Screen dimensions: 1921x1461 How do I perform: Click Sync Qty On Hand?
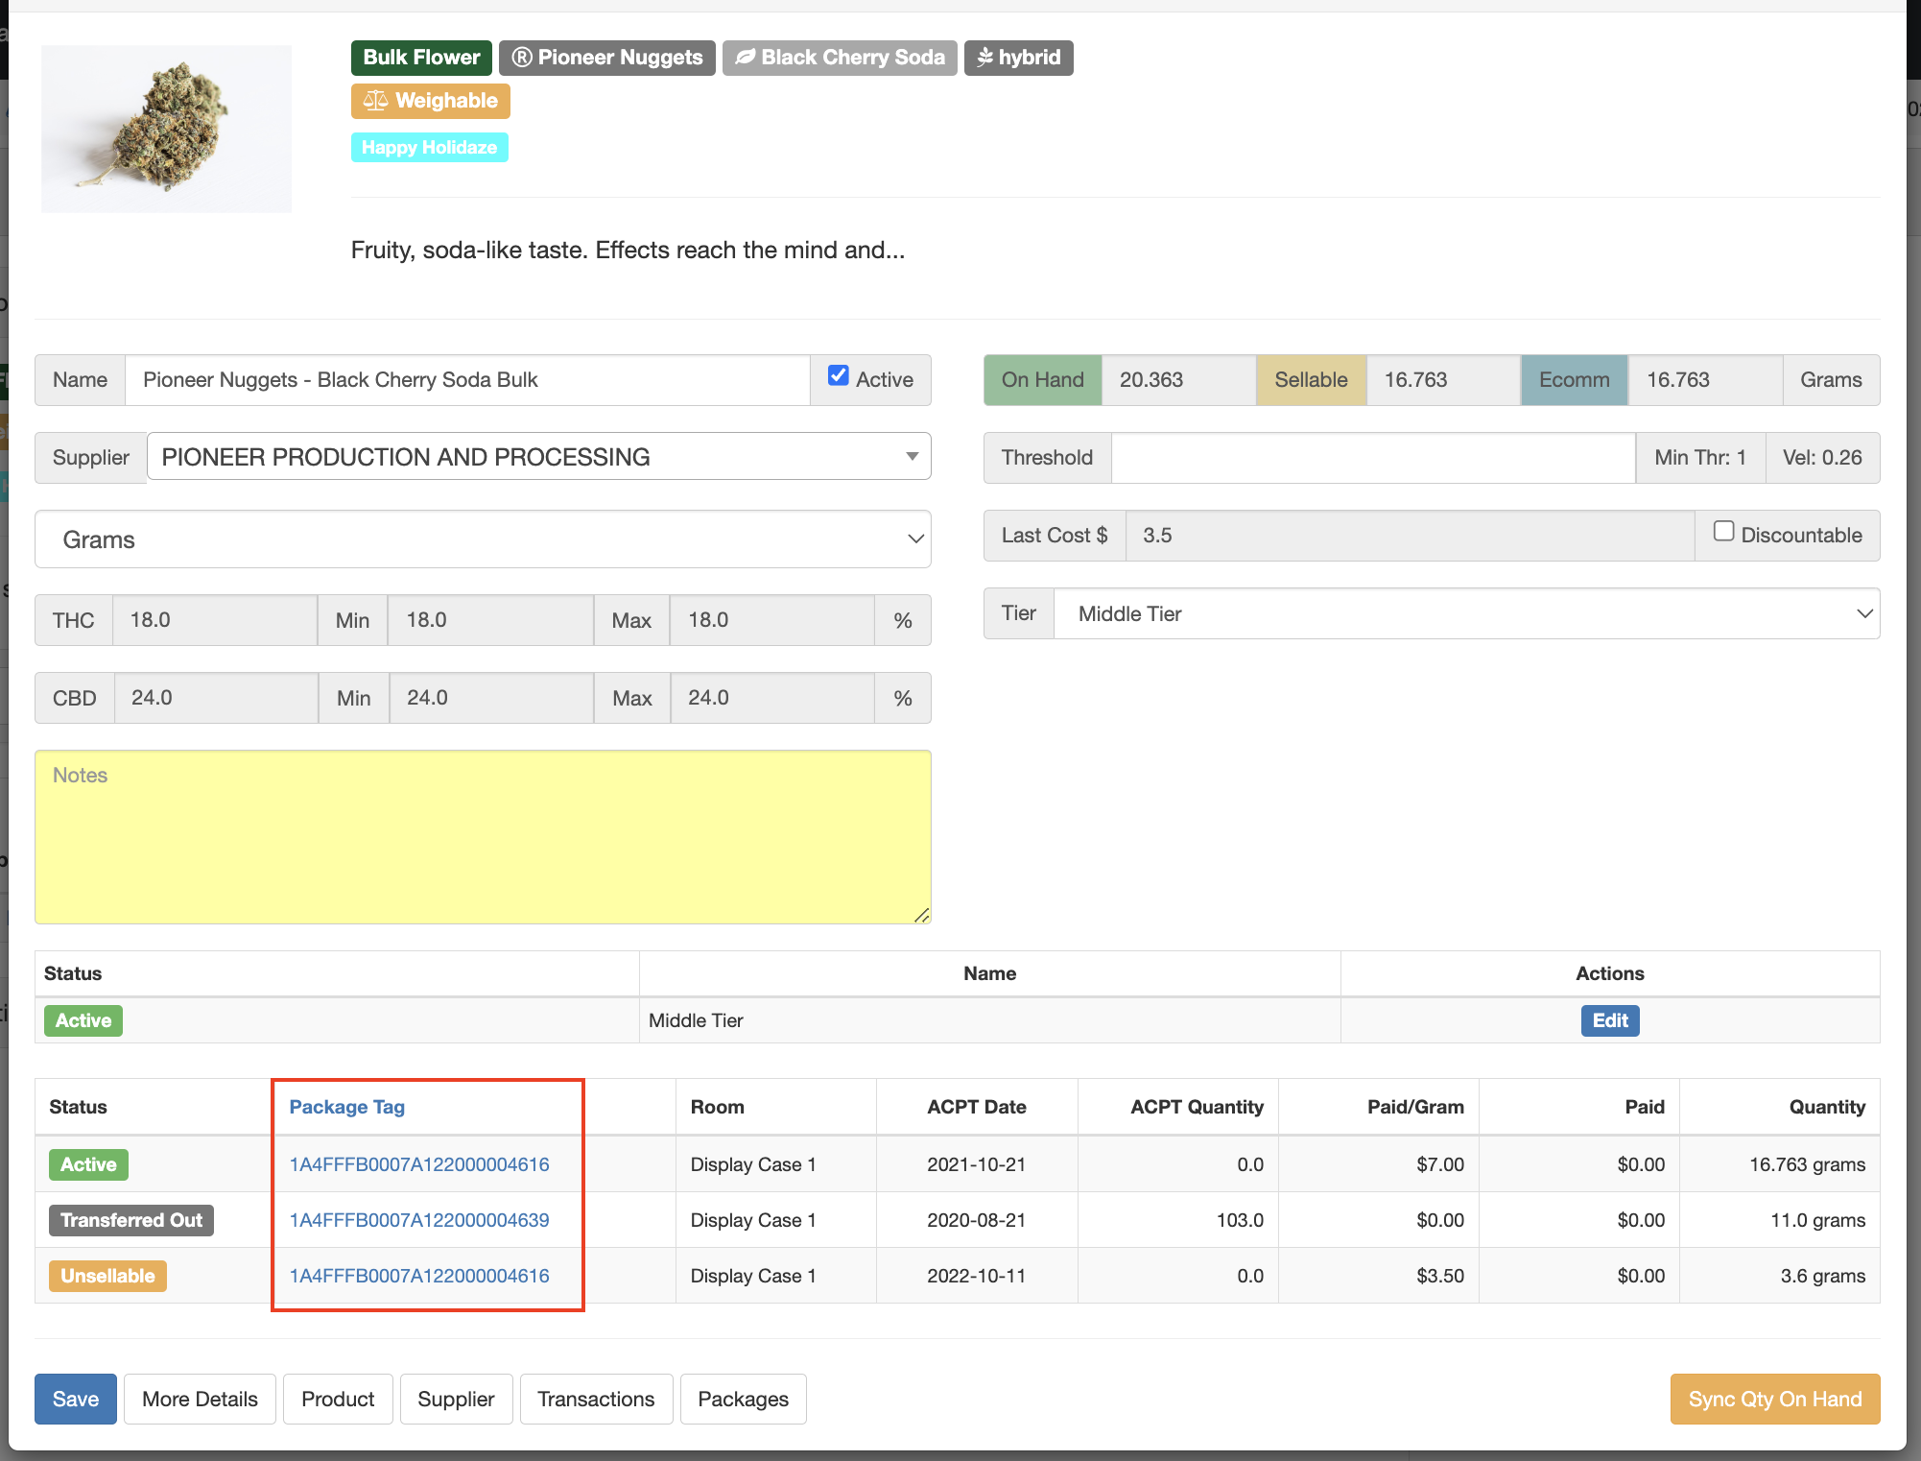(x=1775, y=1400)
